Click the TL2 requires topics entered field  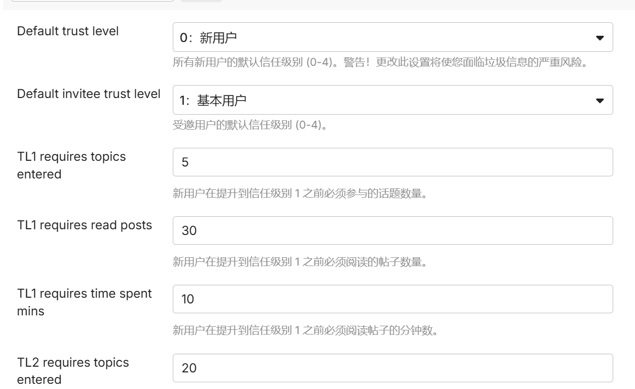[x=392, y=368]
